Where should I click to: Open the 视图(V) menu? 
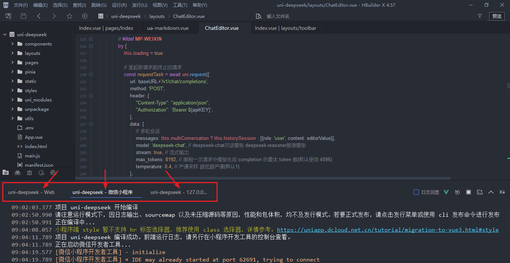click(160, 5)
